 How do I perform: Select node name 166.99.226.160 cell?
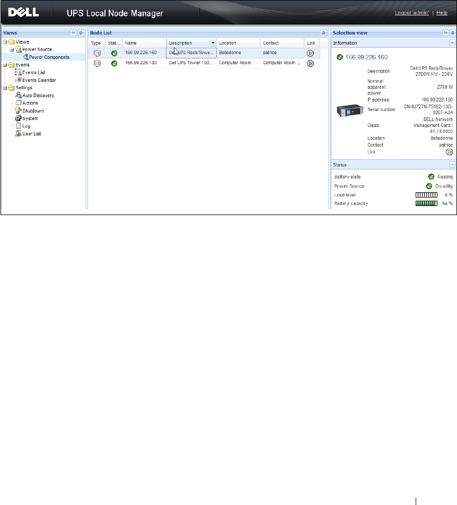pos(141,53)
